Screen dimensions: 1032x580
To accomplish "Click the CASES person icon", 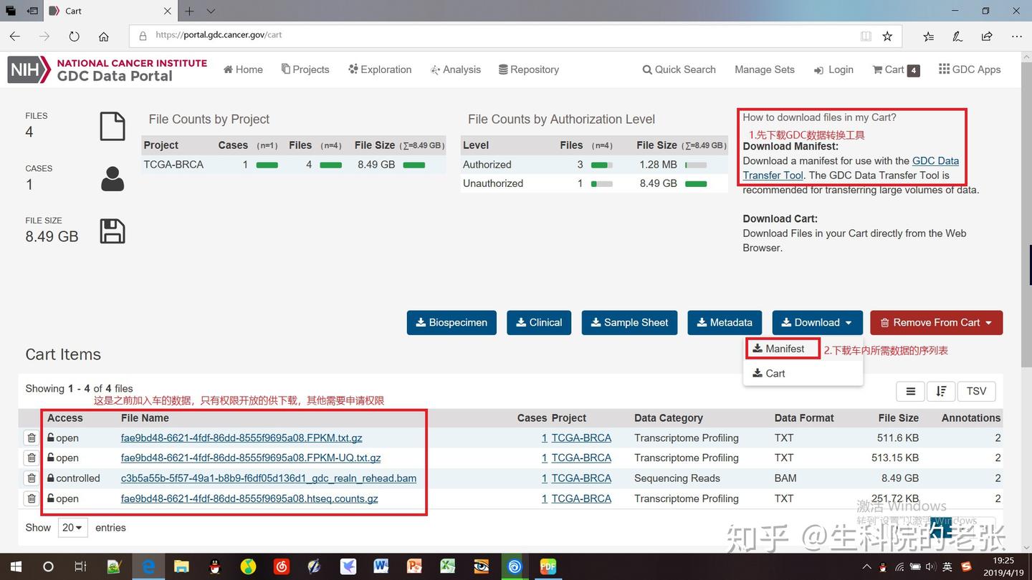I will 112,178.
